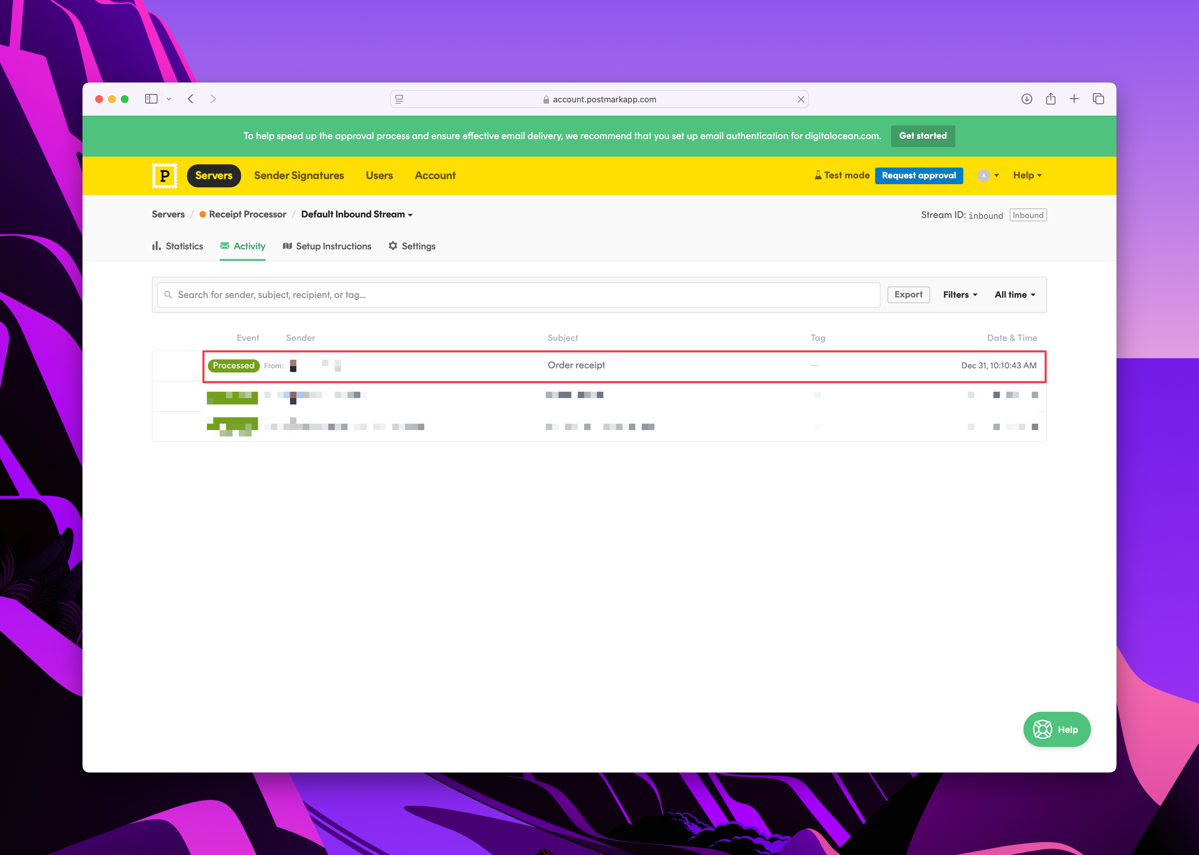Click the Servers breadcrumb link
The width and height of the screenshot is (1199, 855).
[168, 214]
